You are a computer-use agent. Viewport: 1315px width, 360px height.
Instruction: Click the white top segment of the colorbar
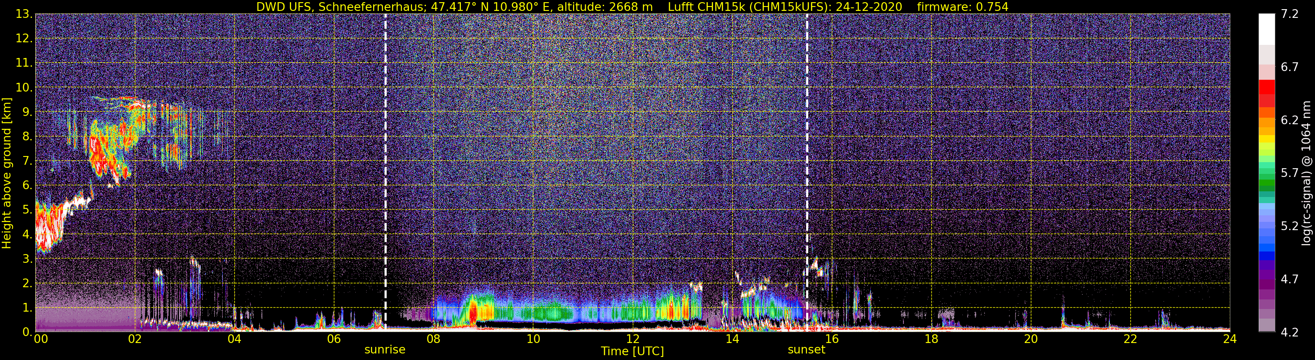click(x=1267, y=30)
